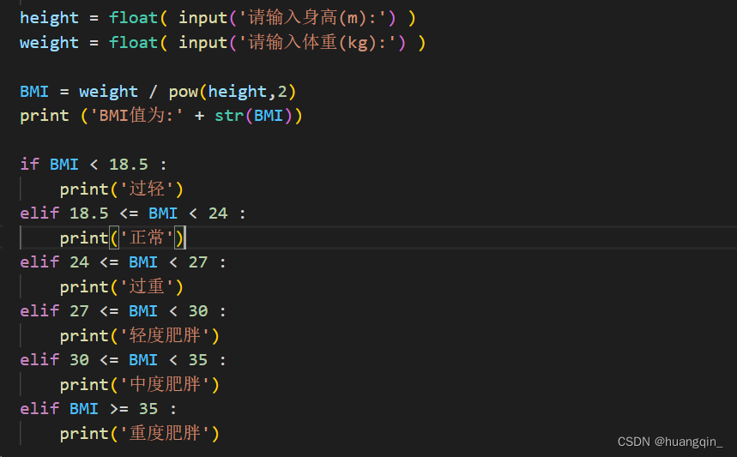This screenshot has width=737, height=457.
Task: Click 'elif' on the '18.5 <= BMI' line
Action: pos(39,213)
